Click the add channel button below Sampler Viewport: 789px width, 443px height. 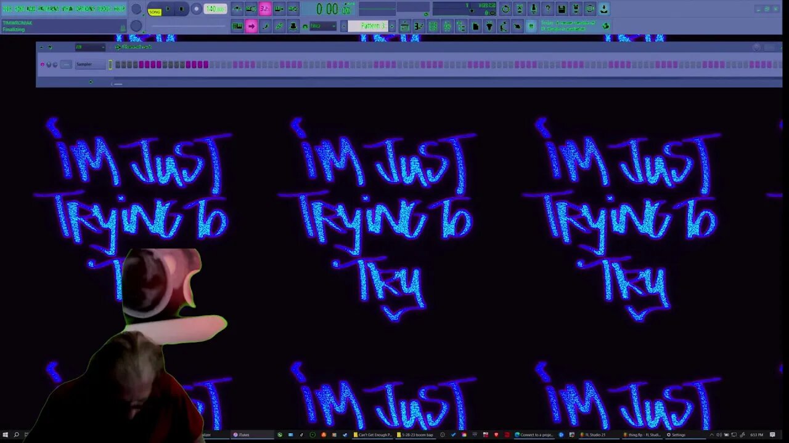pos(91,81)
